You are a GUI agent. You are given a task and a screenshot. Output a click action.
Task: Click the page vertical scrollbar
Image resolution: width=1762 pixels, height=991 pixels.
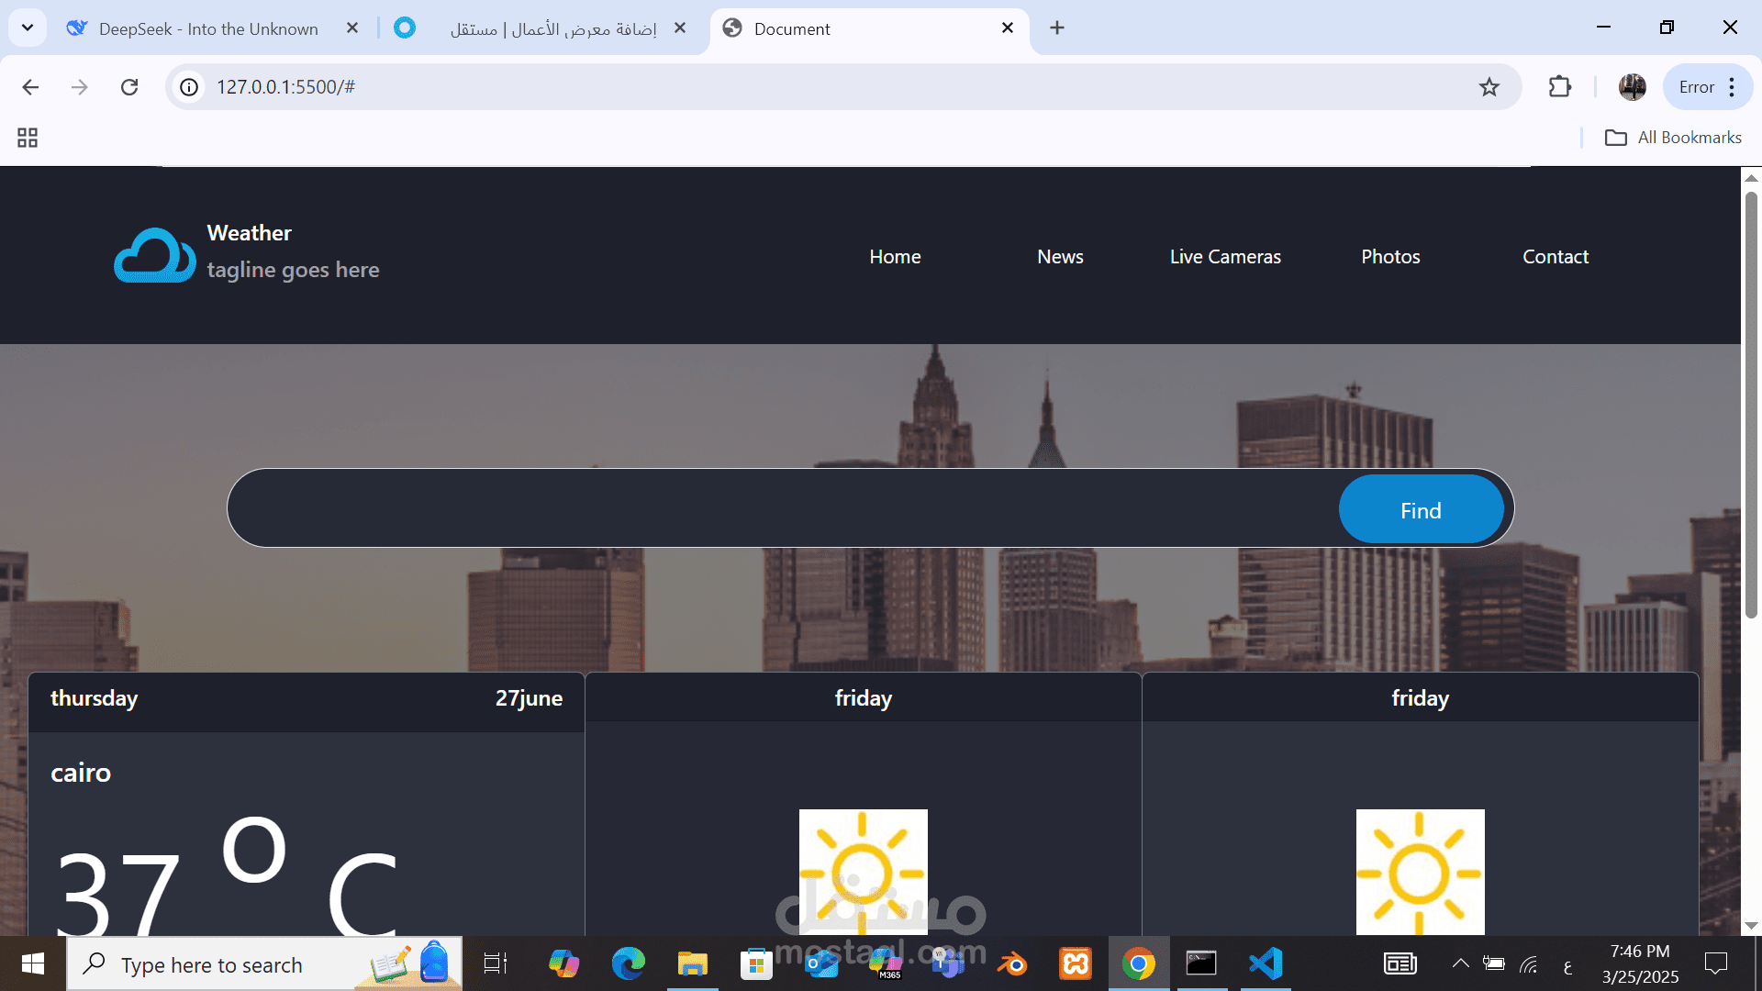pyautogui.click(x=1751, y=404)
